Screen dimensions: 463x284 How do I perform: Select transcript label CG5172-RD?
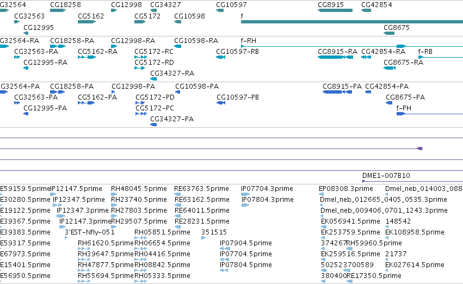tap(154, 63)
